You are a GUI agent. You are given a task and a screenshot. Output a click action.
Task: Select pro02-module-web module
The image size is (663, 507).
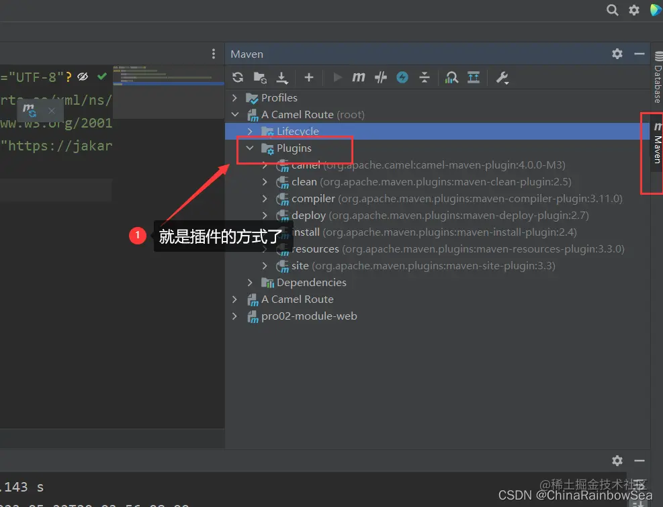coord(309,316)
